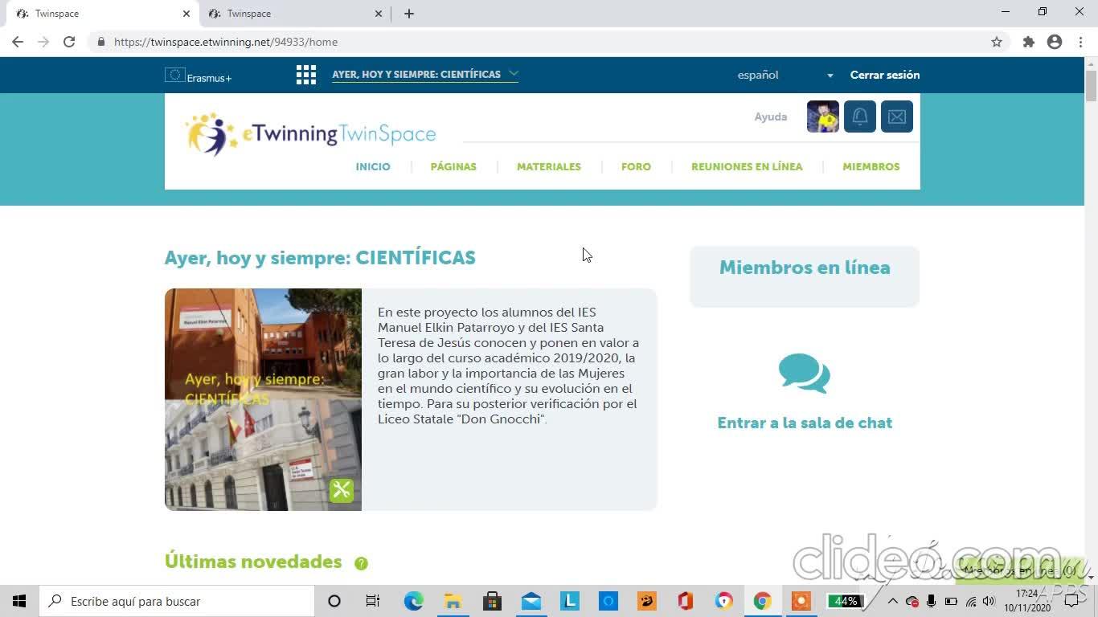Click the project cover image thumbnail

coord(263,399)
